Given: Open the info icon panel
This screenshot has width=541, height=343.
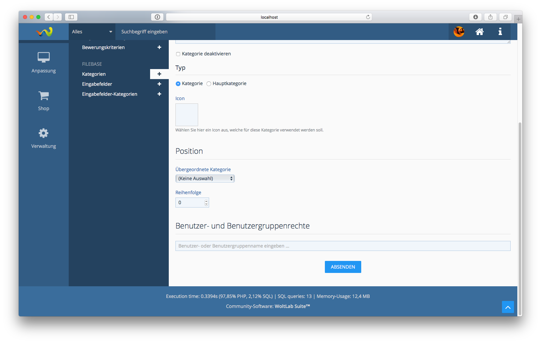Looking at the screenshot, I should coord(500,32).
